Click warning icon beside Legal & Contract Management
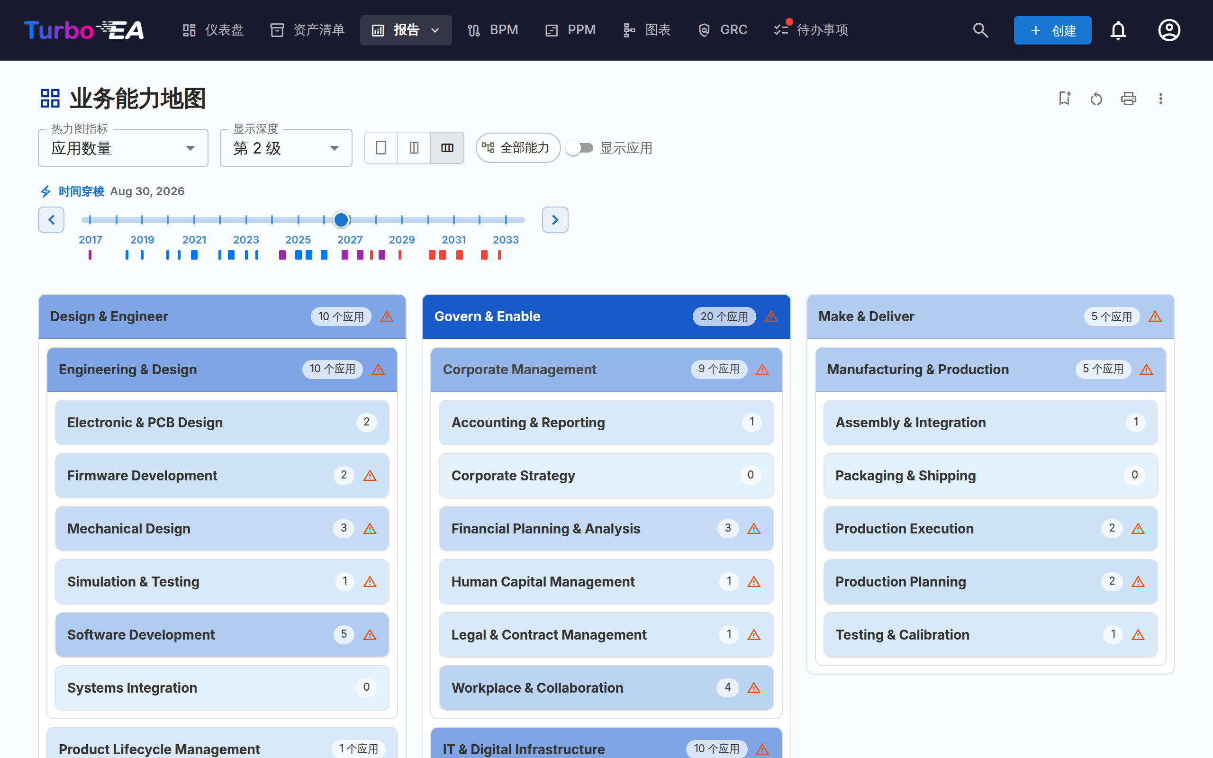1213x758 pixels. click(x=754, y=635)
